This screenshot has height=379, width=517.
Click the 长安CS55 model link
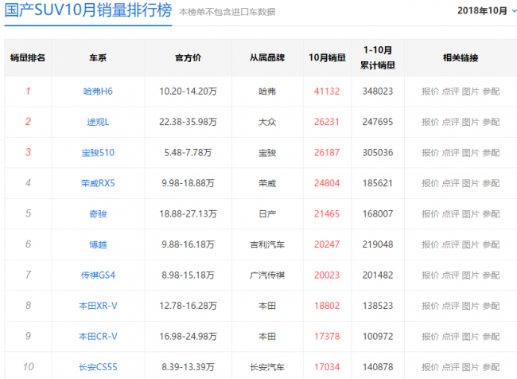pos(98,366)
